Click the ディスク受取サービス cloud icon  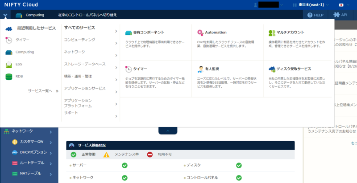click(272, 69)
